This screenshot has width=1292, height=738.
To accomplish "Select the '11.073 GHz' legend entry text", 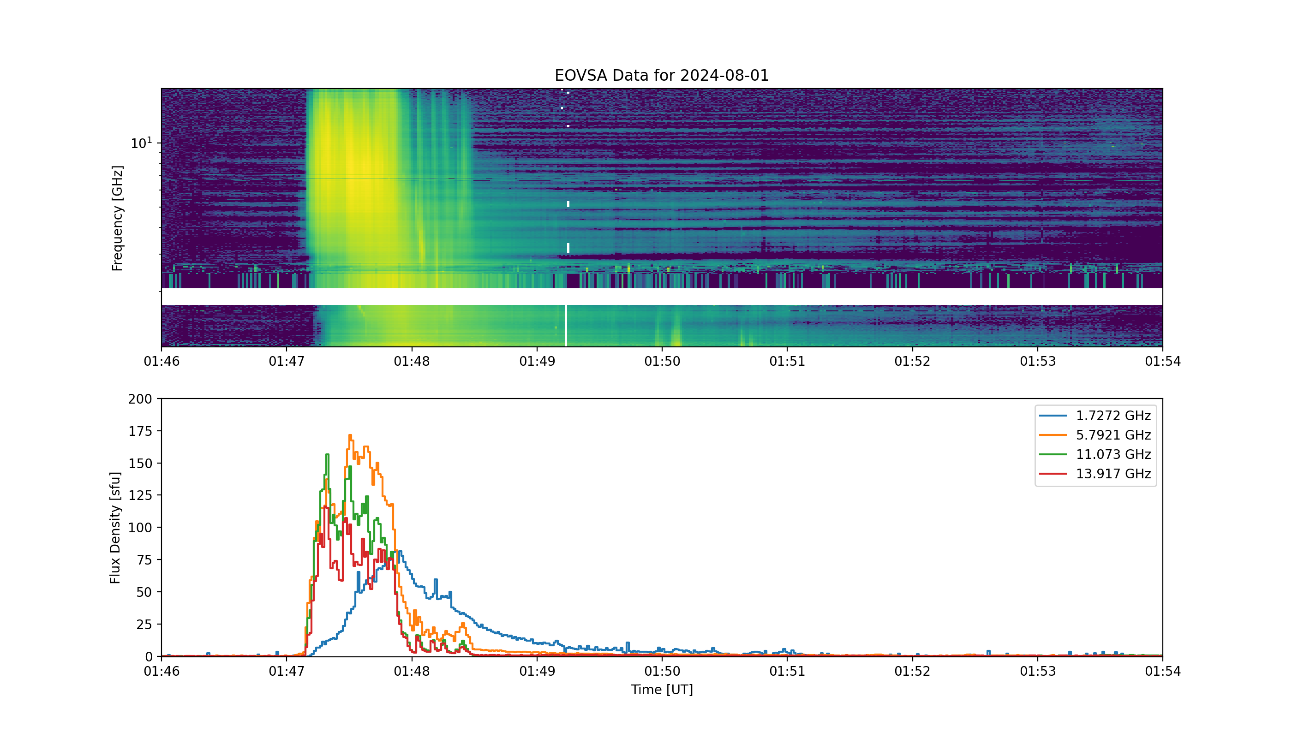I will (x=1113, y=454).
